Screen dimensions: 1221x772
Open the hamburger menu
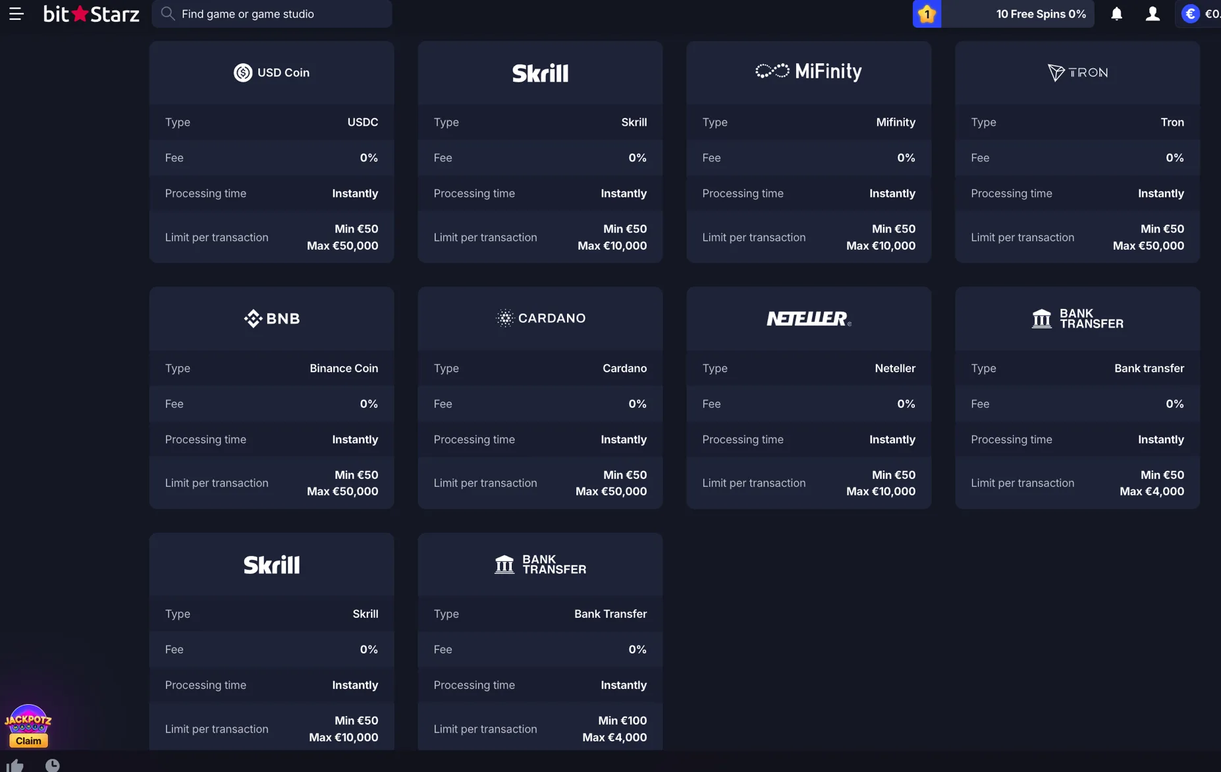pyautogui.click(x=16, y=14)
